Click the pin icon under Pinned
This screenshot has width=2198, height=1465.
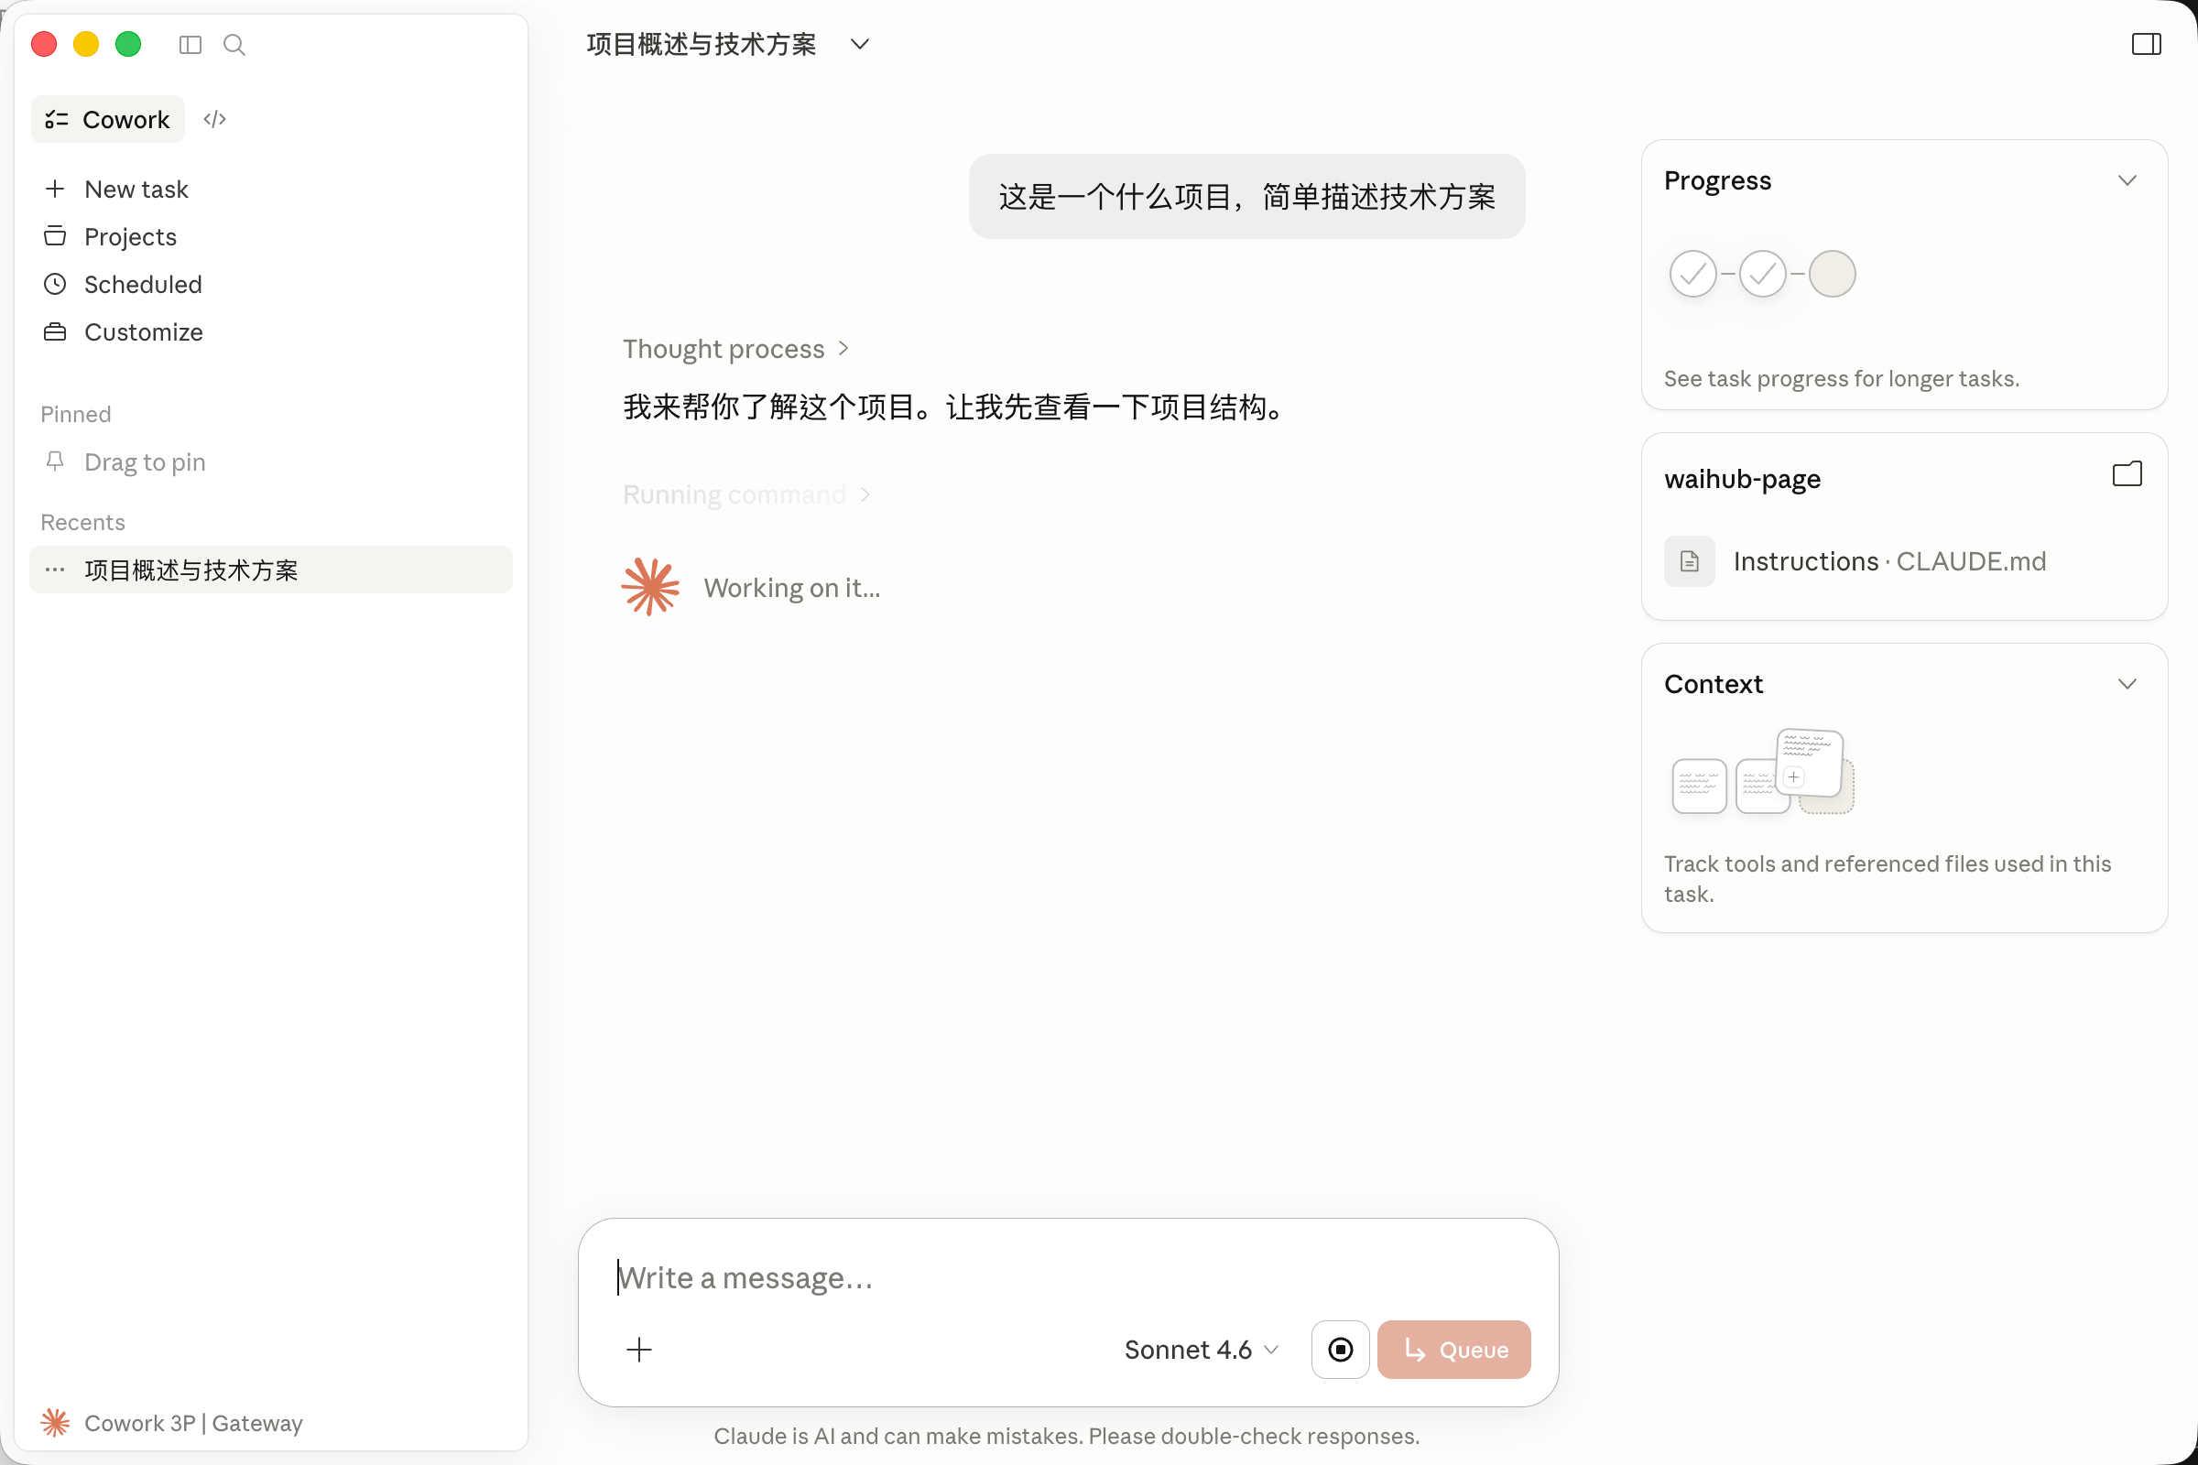click(x=55, y=461)
